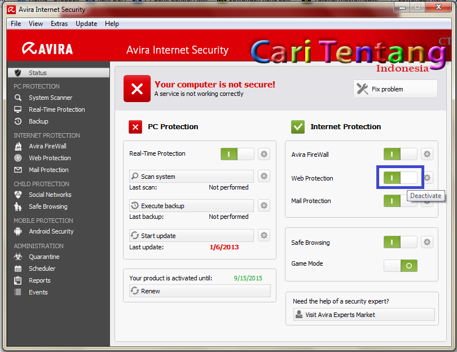Open Scheduler sidebar label
Screen dimensions: 457x352
pos(42,269)
